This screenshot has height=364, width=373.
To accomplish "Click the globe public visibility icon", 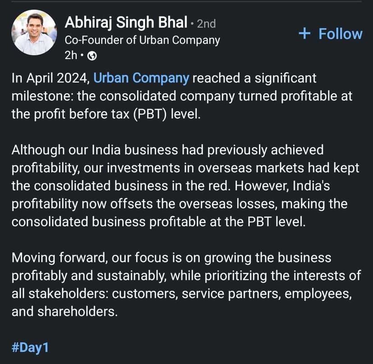I will coord(92,56).
